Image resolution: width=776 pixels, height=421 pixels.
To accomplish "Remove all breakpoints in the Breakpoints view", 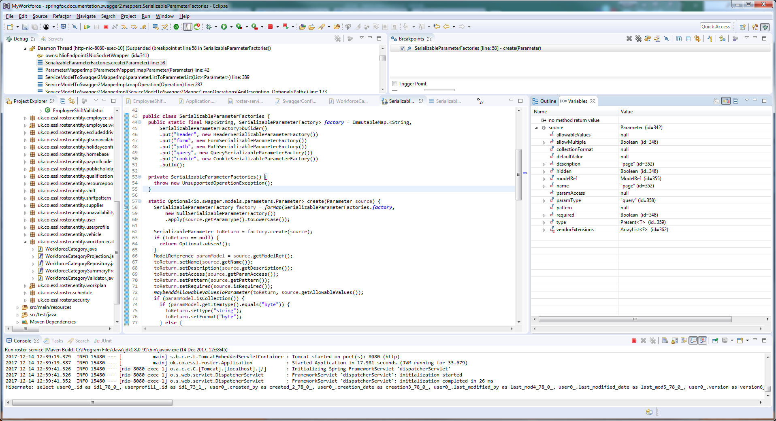I will 638,39.
